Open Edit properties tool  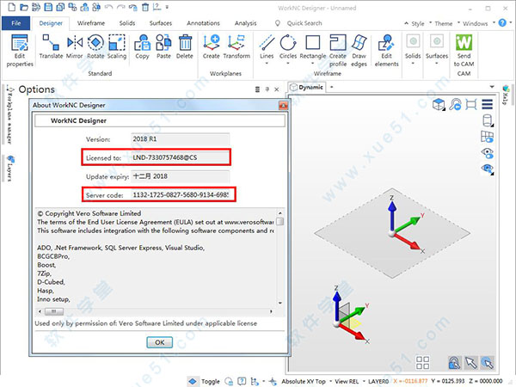(20, 51)
